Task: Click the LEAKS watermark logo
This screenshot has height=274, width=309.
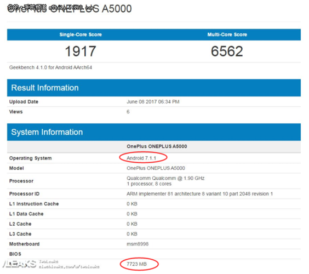Action: click(x=19, y=264)
